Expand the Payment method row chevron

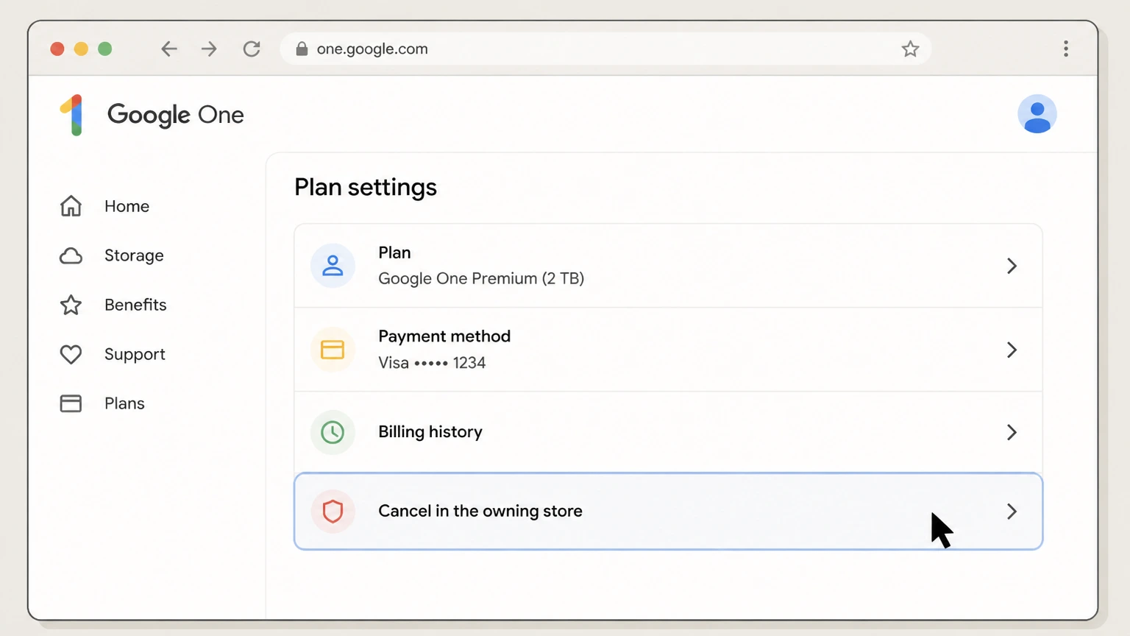pyautogui.click(x=1012, y=350)
